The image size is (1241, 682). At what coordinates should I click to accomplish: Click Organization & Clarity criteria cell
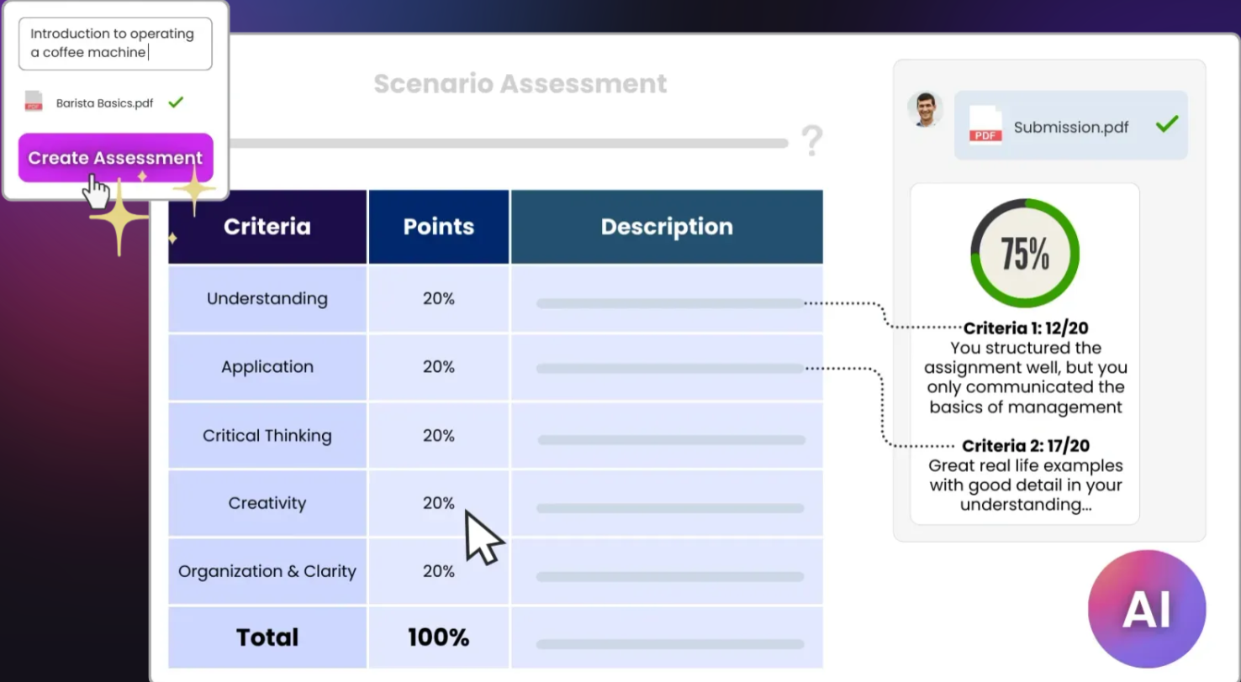(267, 571)
